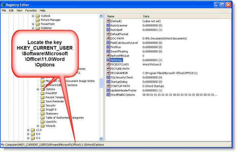Viewport: 237px width, 152px height.
Task: Expand the Outlook key
Action: 33,16
